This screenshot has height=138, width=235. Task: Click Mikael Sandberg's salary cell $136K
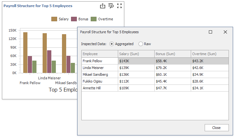coord(136,74)
